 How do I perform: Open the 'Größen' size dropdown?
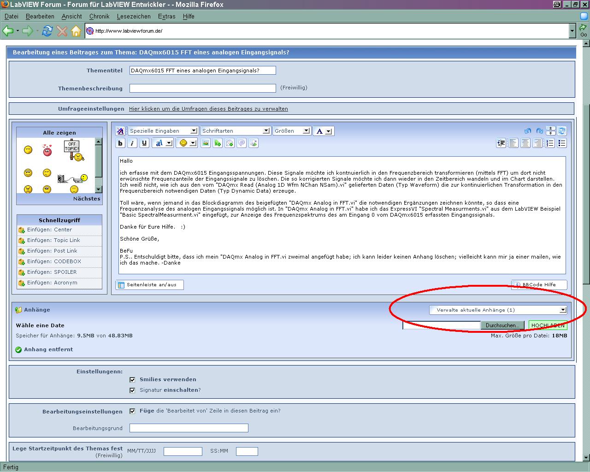[291, 131]
